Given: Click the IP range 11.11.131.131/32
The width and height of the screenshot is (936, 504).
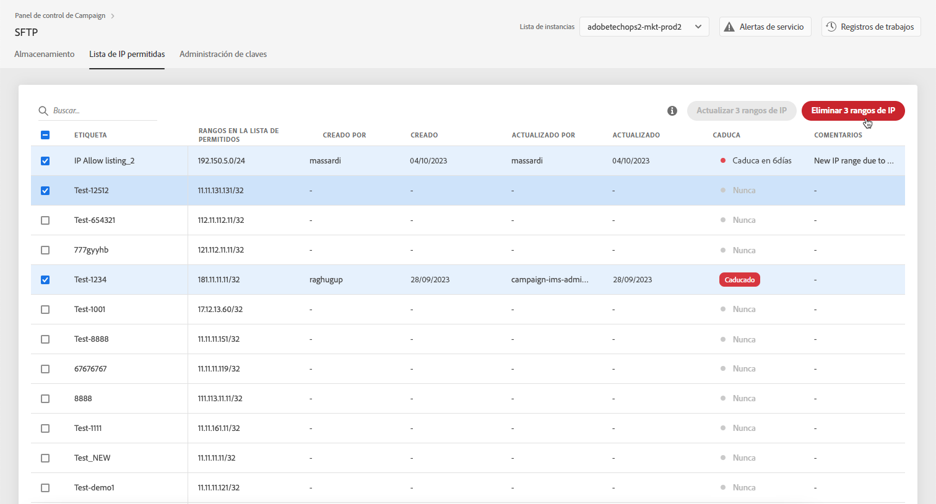Looking at the screenshot, I should click(x=220, y=191).
